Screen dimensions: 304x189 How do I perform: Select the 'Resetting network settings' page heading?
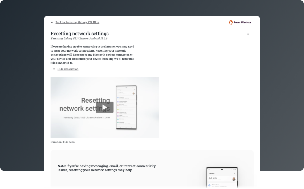point(80,34)
